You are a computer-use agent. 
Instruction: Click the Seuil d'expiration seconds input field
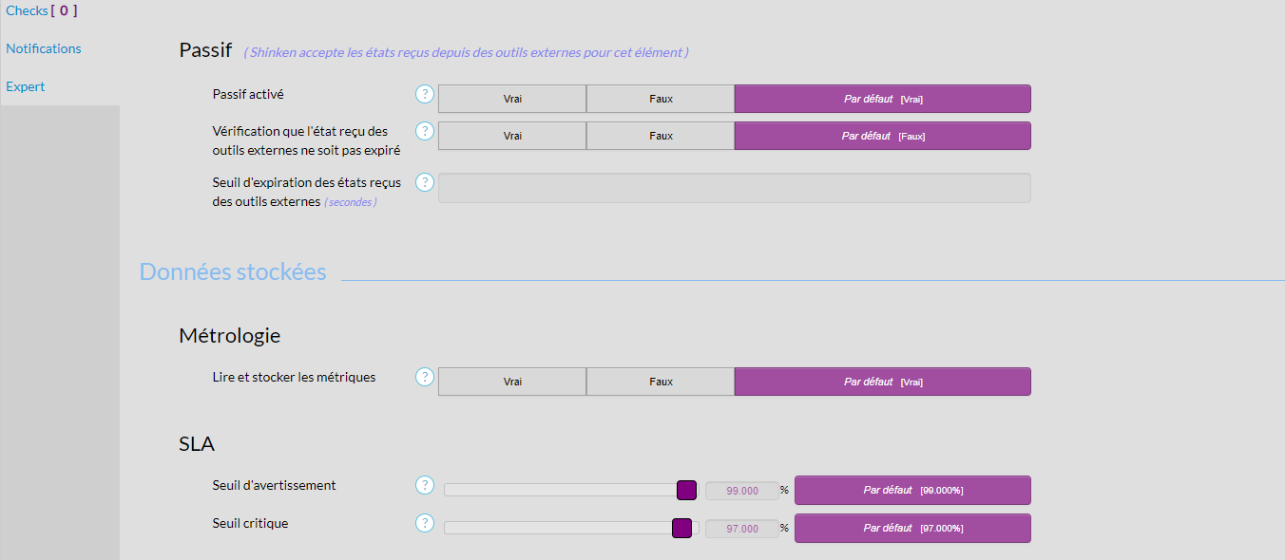(x=734, y=188)
